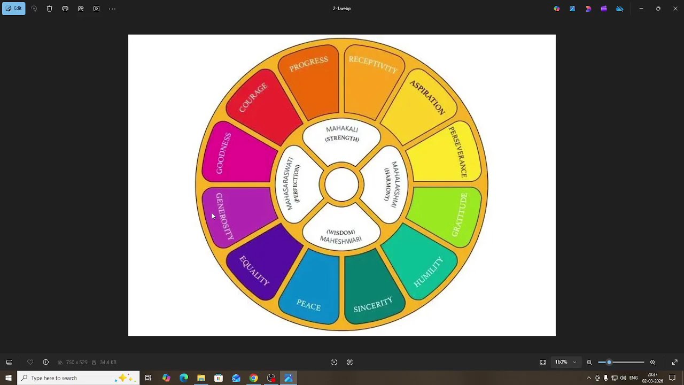Click the remove background icon in bottom bar

(350, 362)
